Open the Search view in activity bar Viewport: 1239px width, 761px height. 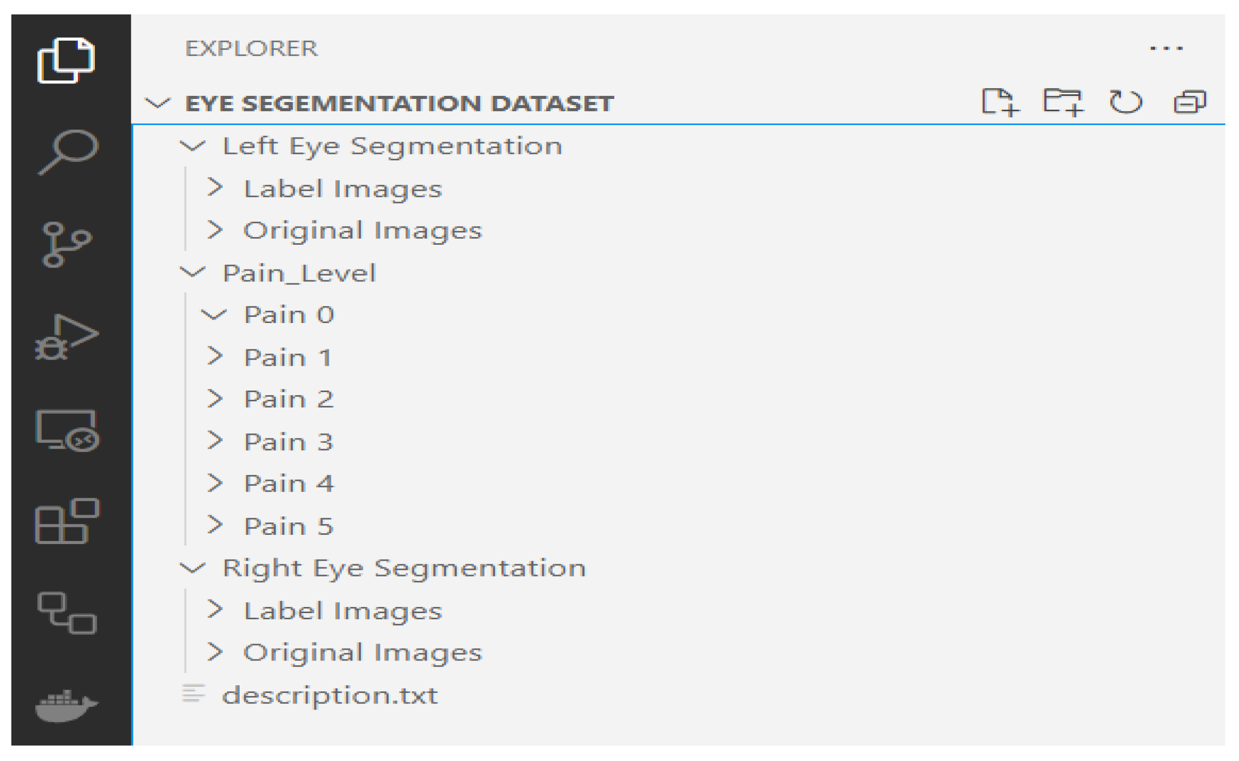pyautogui.click(x=68, y=151)
